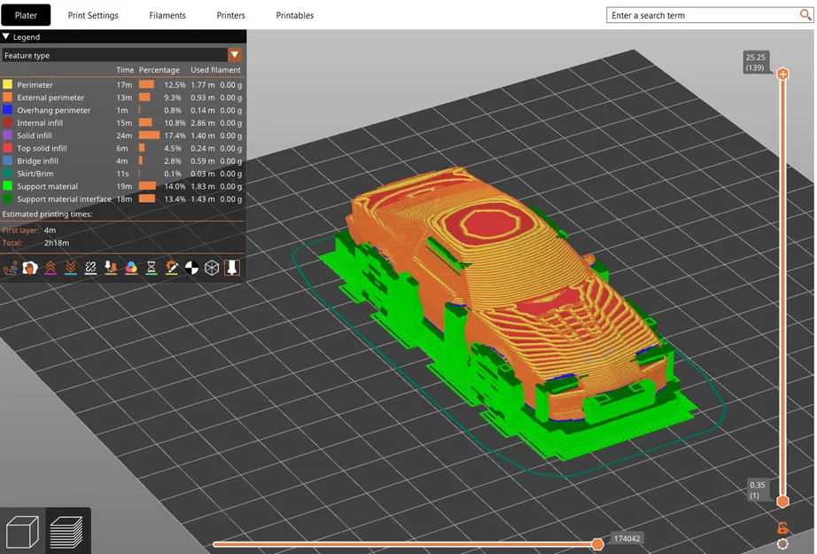Show retractions in the preview
This screenshot has height=554, width=817.
pos(52,268)
